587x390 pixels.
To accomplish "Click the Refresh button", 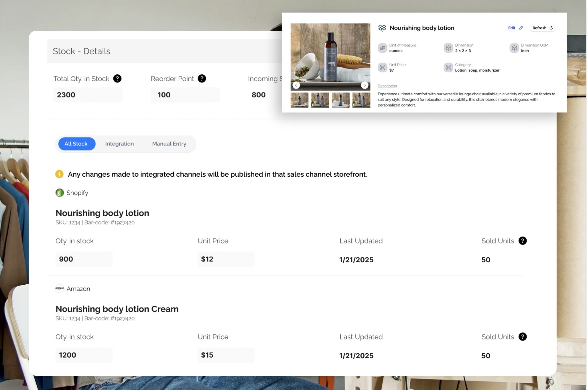I will 543,28.
